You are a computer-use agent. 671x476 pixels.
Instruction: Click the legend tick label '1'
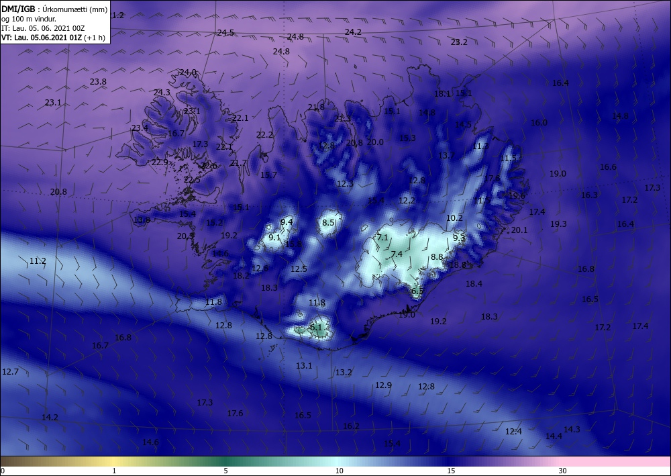pyautogui.click(x=114, y=471)
